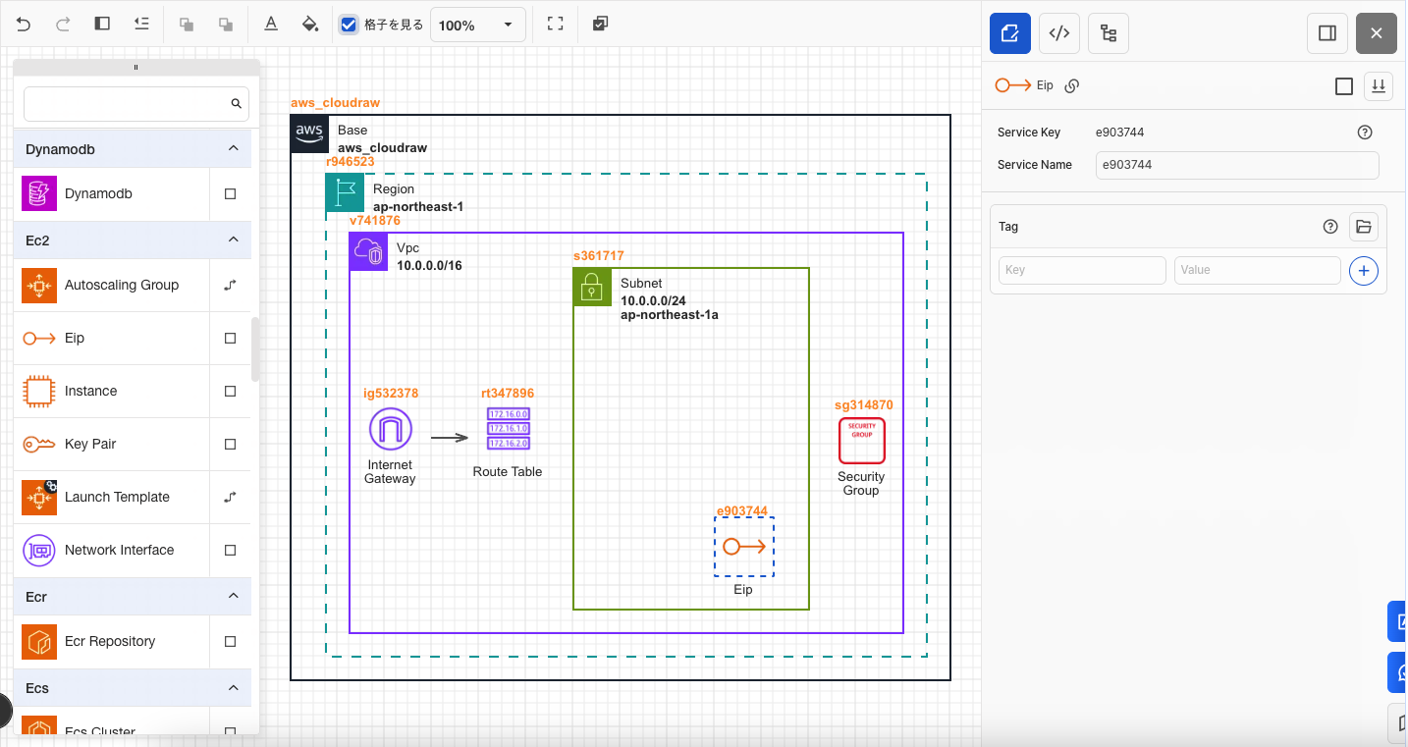Select the Region flag icon on canvas
The width and height of the screenshot is (1408, 747).
click(345, 192)
